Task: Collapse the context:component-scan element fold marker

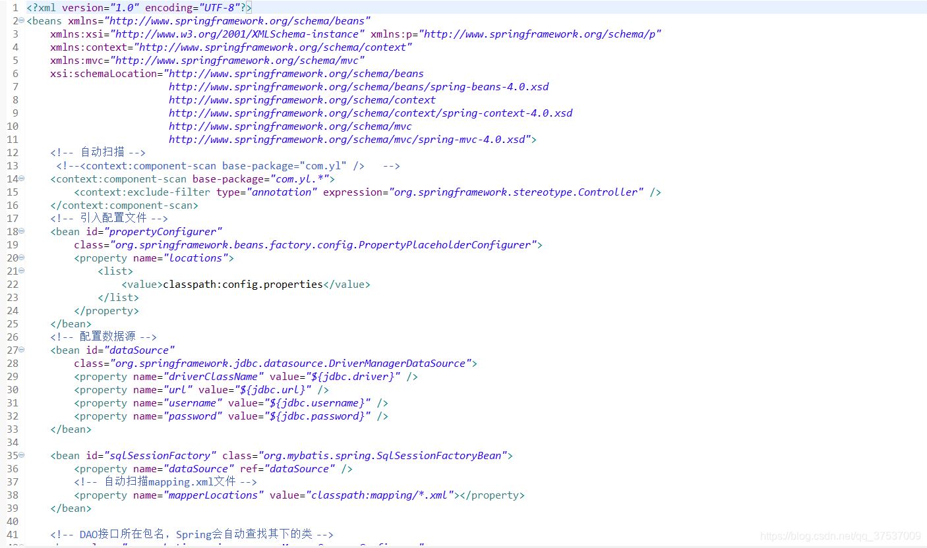Action: [x=22, y=178]
